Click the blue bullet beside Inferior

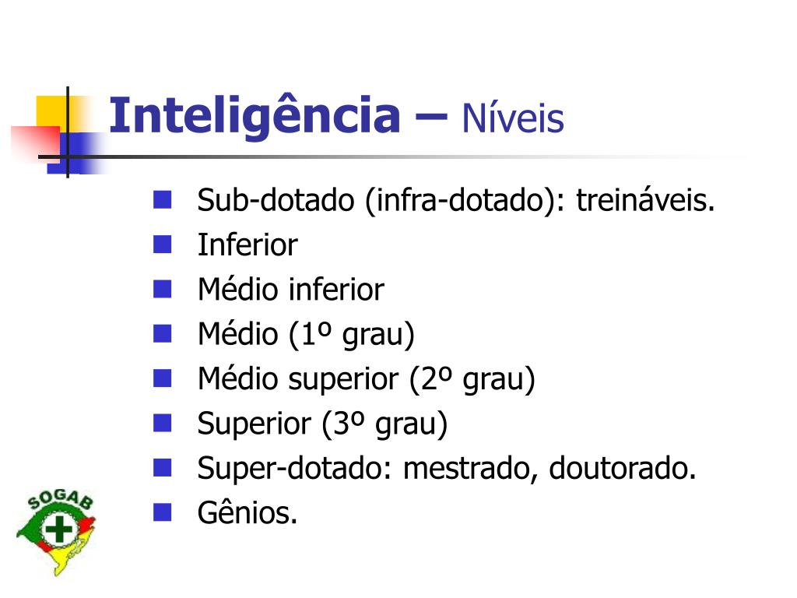click(x=162, y=244)
